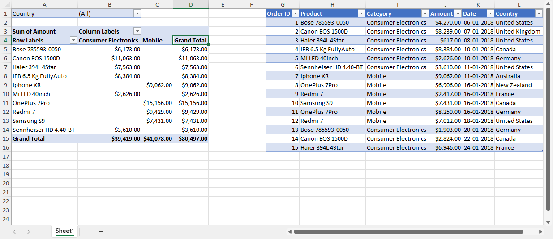Viewport: 553px width, 239px height.
Task: Select row 1 header
Action: 5,13
